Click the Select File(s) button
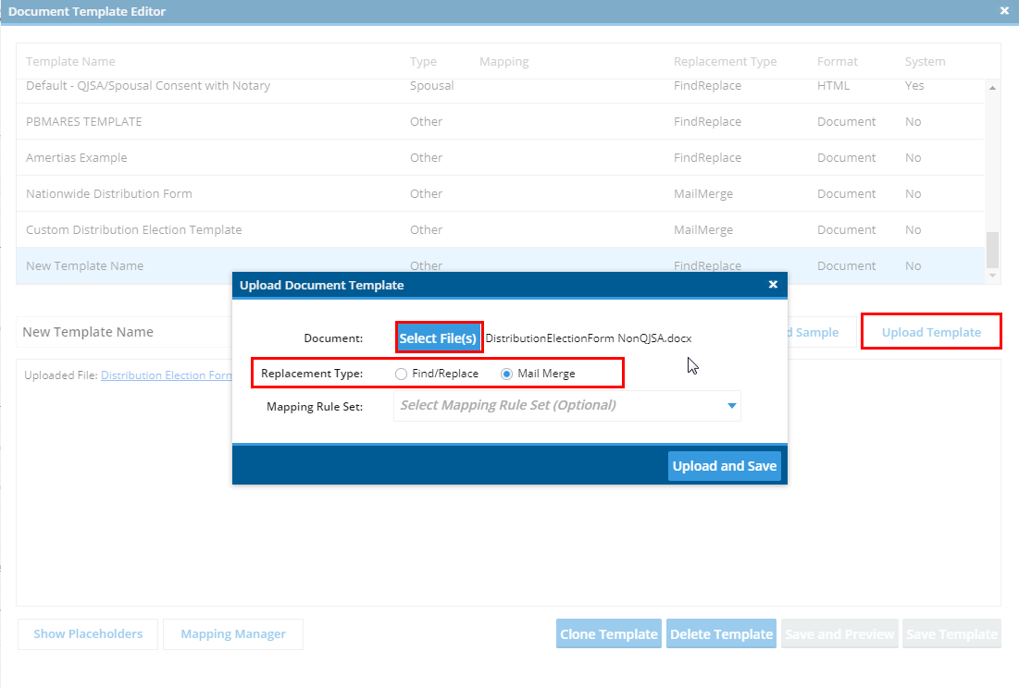 click(439, 338)
